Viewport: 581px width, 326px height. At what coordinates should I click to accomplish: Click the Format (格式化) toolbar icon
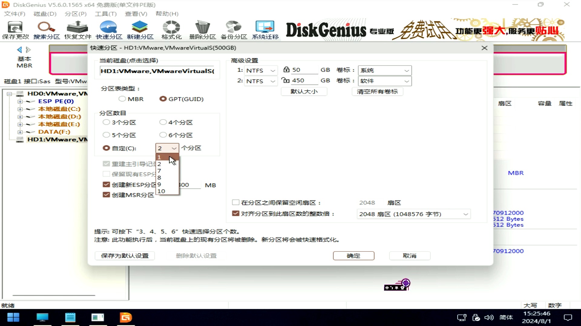171,30
